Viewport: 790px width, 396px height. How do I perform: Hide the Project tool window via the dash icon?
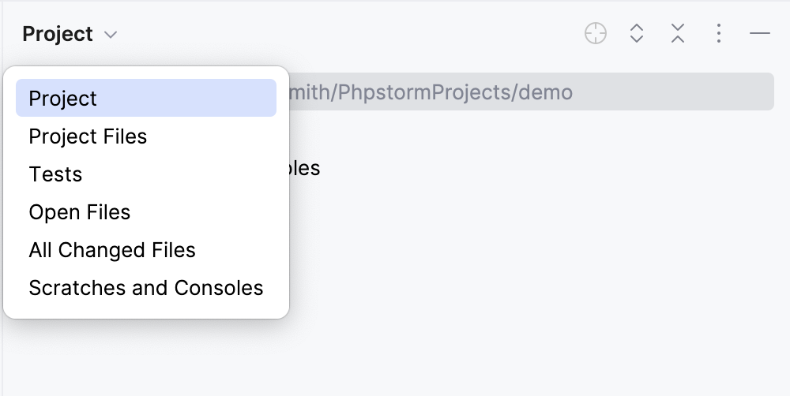tap(760, 33)
